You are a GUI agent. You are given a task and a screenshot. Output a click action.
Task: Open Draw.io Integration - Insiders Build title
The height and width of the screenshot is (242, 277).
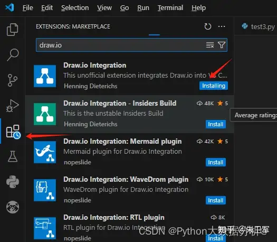[x=120, y=104]
